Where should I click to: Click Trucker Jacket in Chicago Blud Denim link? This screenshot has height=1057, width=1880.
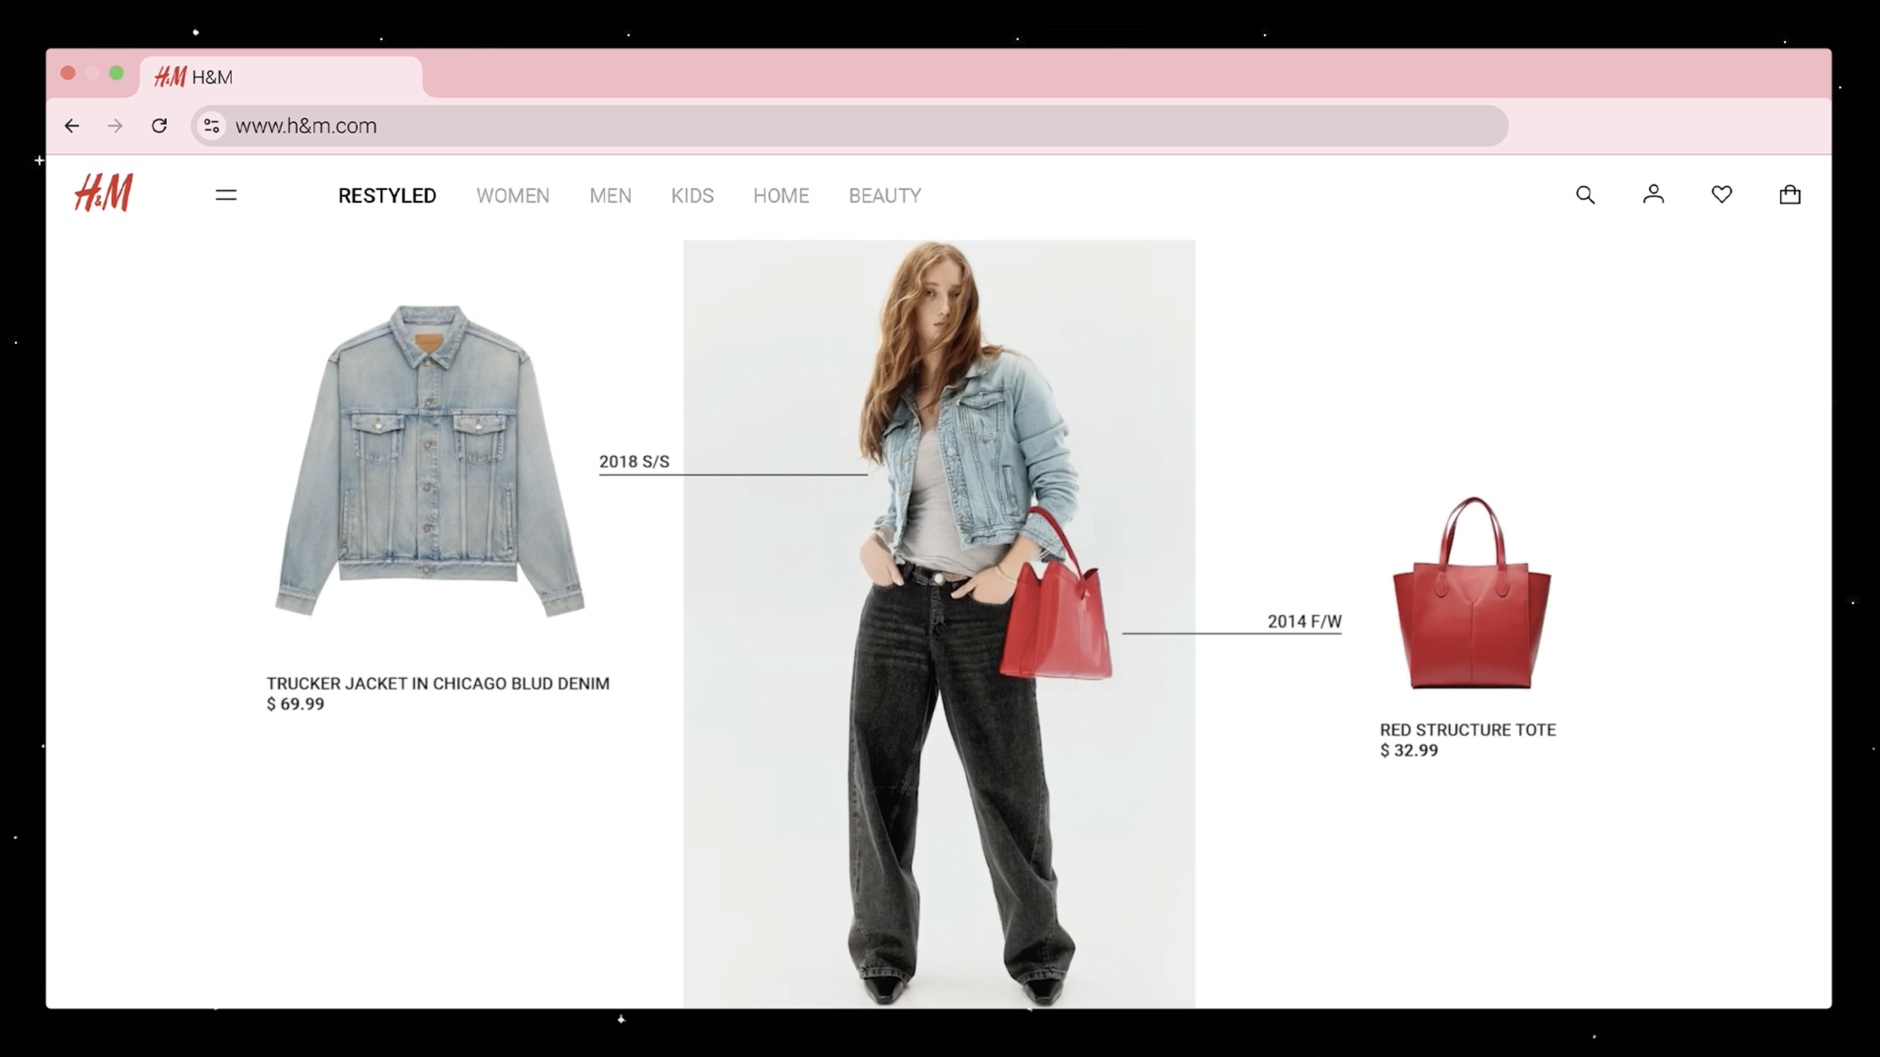pos(438,684)
